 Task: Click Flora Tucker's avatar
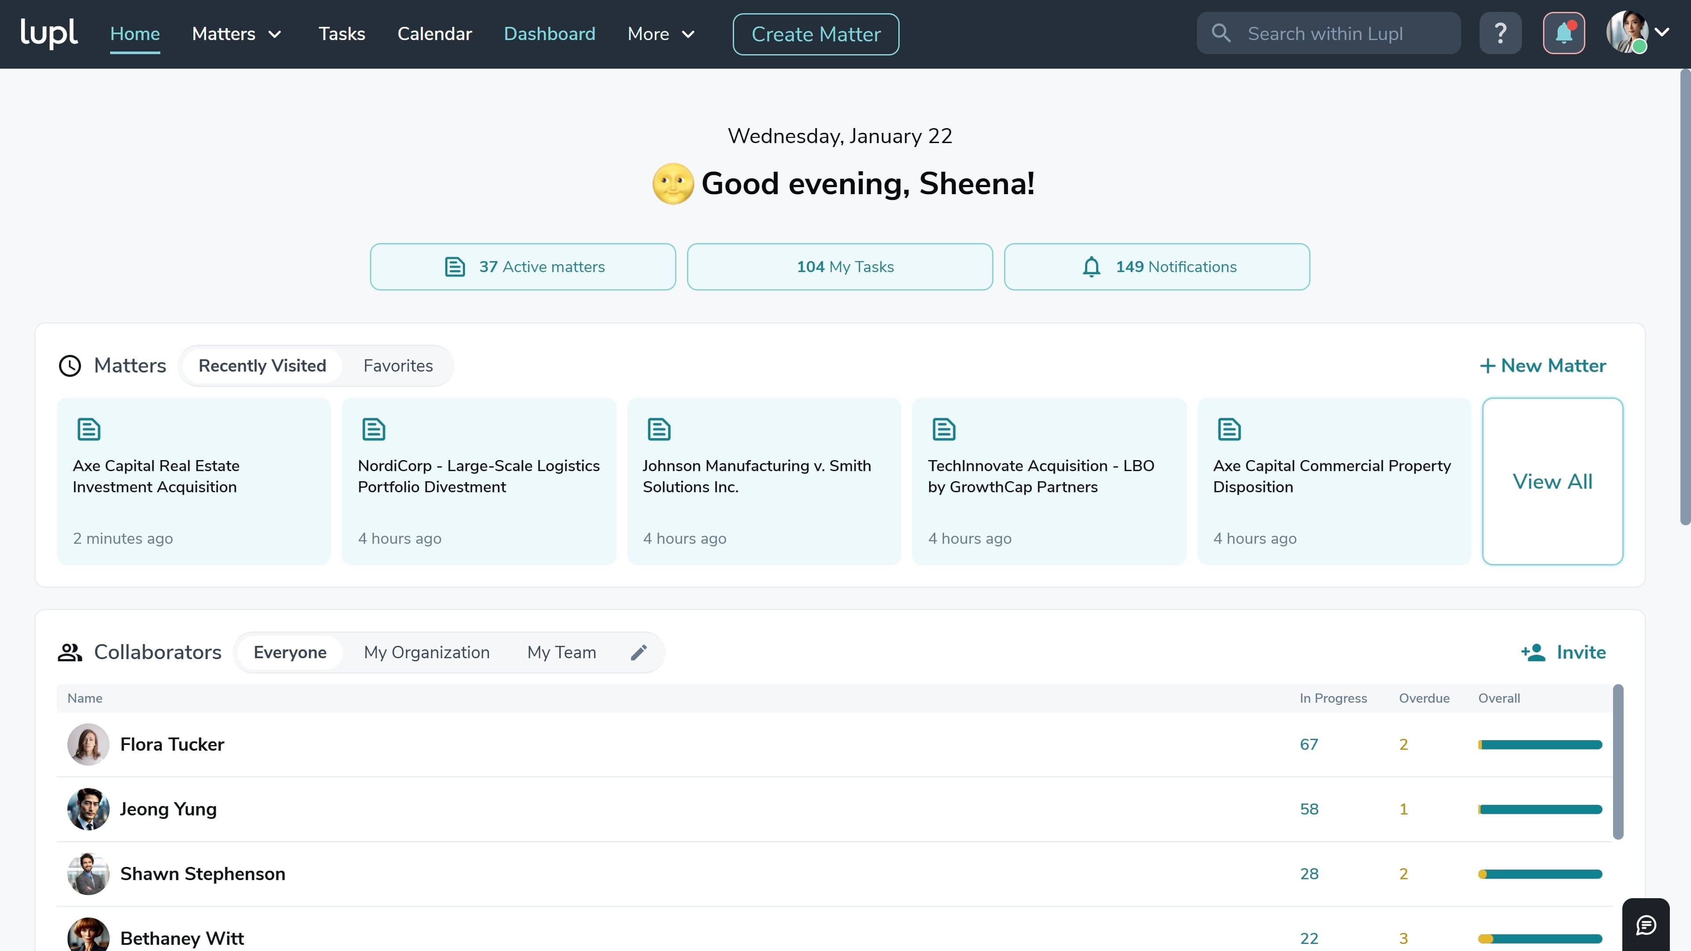coord(89,744)
